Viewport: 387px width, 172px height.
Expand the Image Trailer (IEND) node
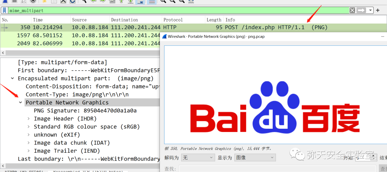click(x=29, y=151)
